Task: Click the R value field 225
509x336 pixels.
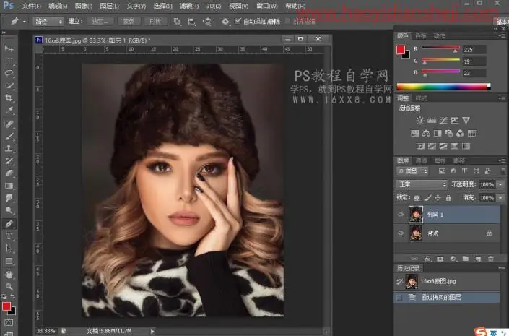Action: click(474, 49)
